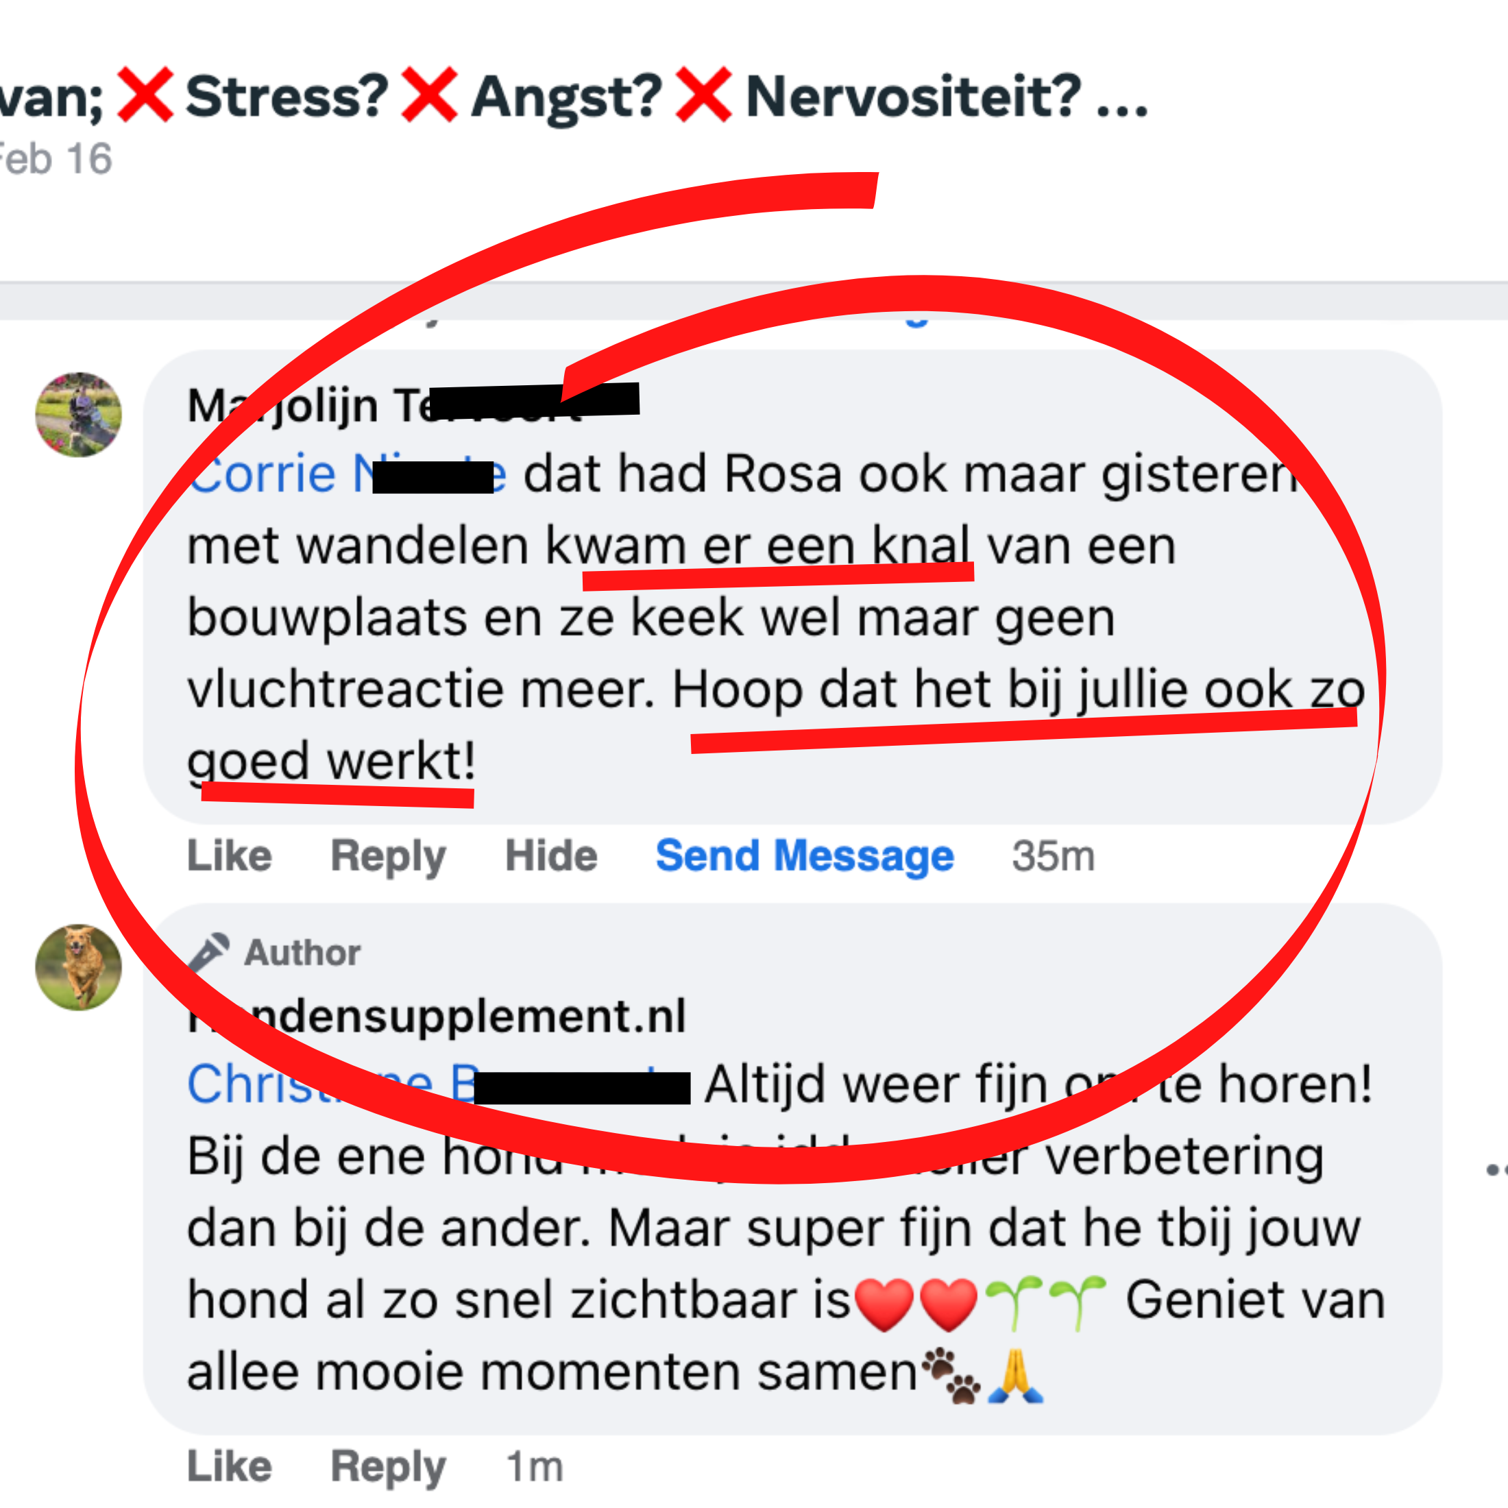Viewport: 1508px width, 1508px height.
Task: Click the Author microphone badge icon
Action: click(208, 952)
